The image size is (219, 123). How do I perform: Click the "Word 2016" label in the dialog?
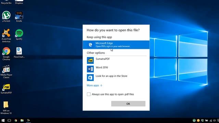click(102, 67)
